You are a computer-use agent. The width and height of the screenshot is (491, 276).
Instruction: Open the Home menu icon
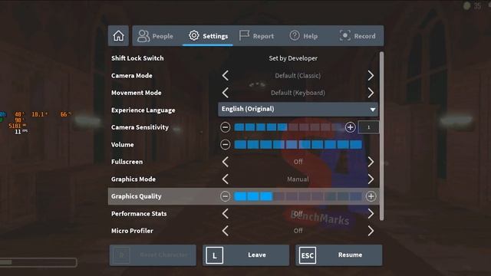click(118, 36)
